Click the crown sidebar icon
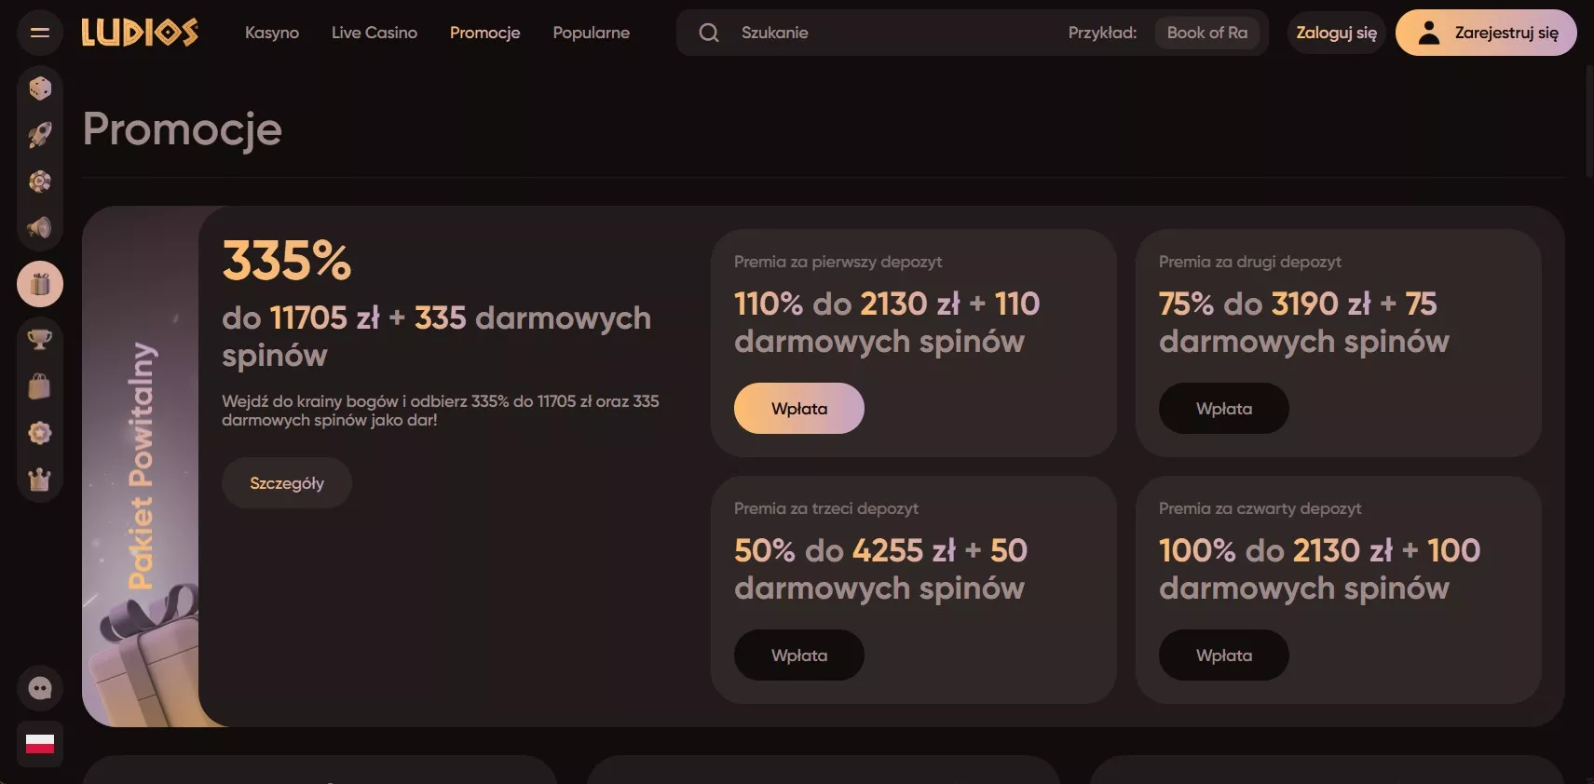The height and width of the screenshot is (784, 1594). click(40, 480)
